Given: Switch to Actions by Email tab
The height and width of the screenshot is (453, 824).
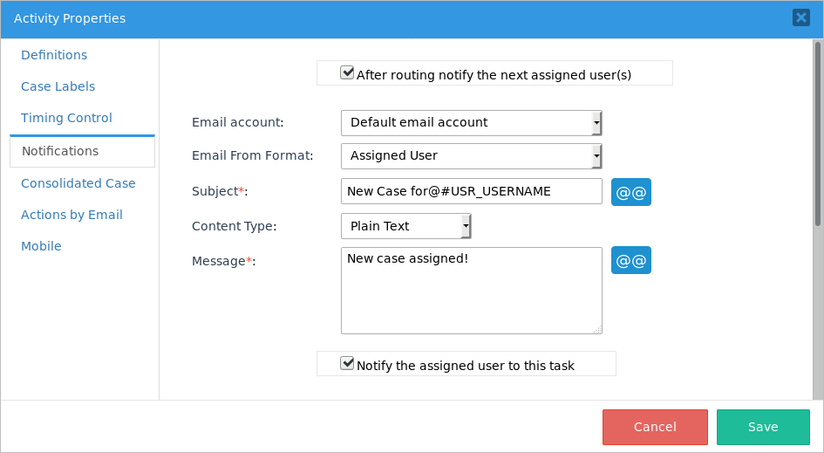Looking at the screenshot, I should click(x=72, y=215).
